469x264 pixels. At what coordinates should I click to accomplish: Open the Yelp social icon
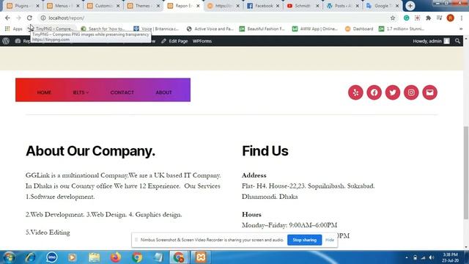[x=355, y=92]
